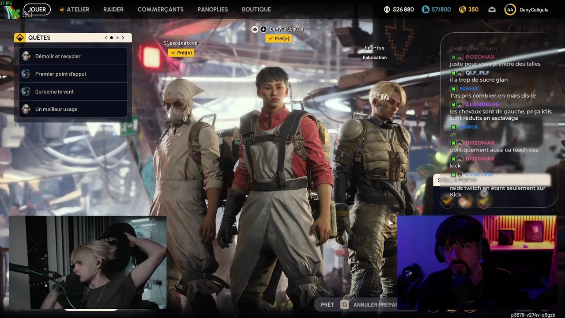565x318 pixels.
Task: Click the portrait icon beside Qui sème le vent
Action: point(26,91)
